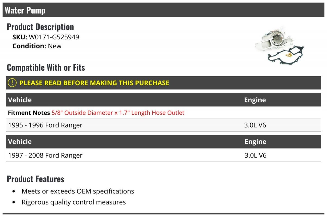This screenshot has width=327, height=217.
Task: Click the PLEASE READ BEFORE MAKING THIS PURCHASE banner
Action: pos(94,83)
